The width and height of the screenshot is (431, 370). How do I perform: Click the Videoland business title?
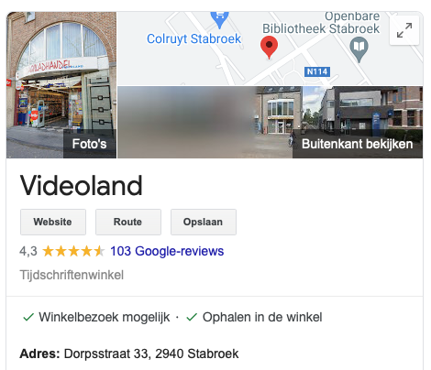(x=81, y=185)
